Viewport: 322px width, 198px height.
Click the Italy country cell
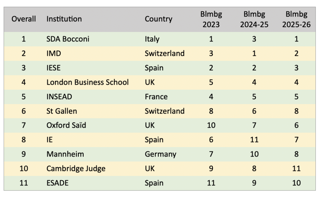(x=152, y=39)
